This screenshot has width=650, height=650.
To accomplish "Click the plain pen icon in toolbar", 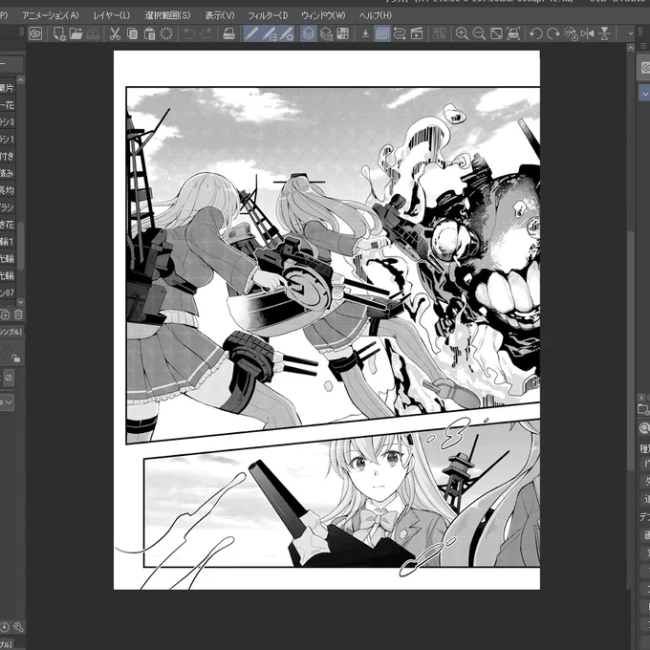I will [x=251, y=33].
